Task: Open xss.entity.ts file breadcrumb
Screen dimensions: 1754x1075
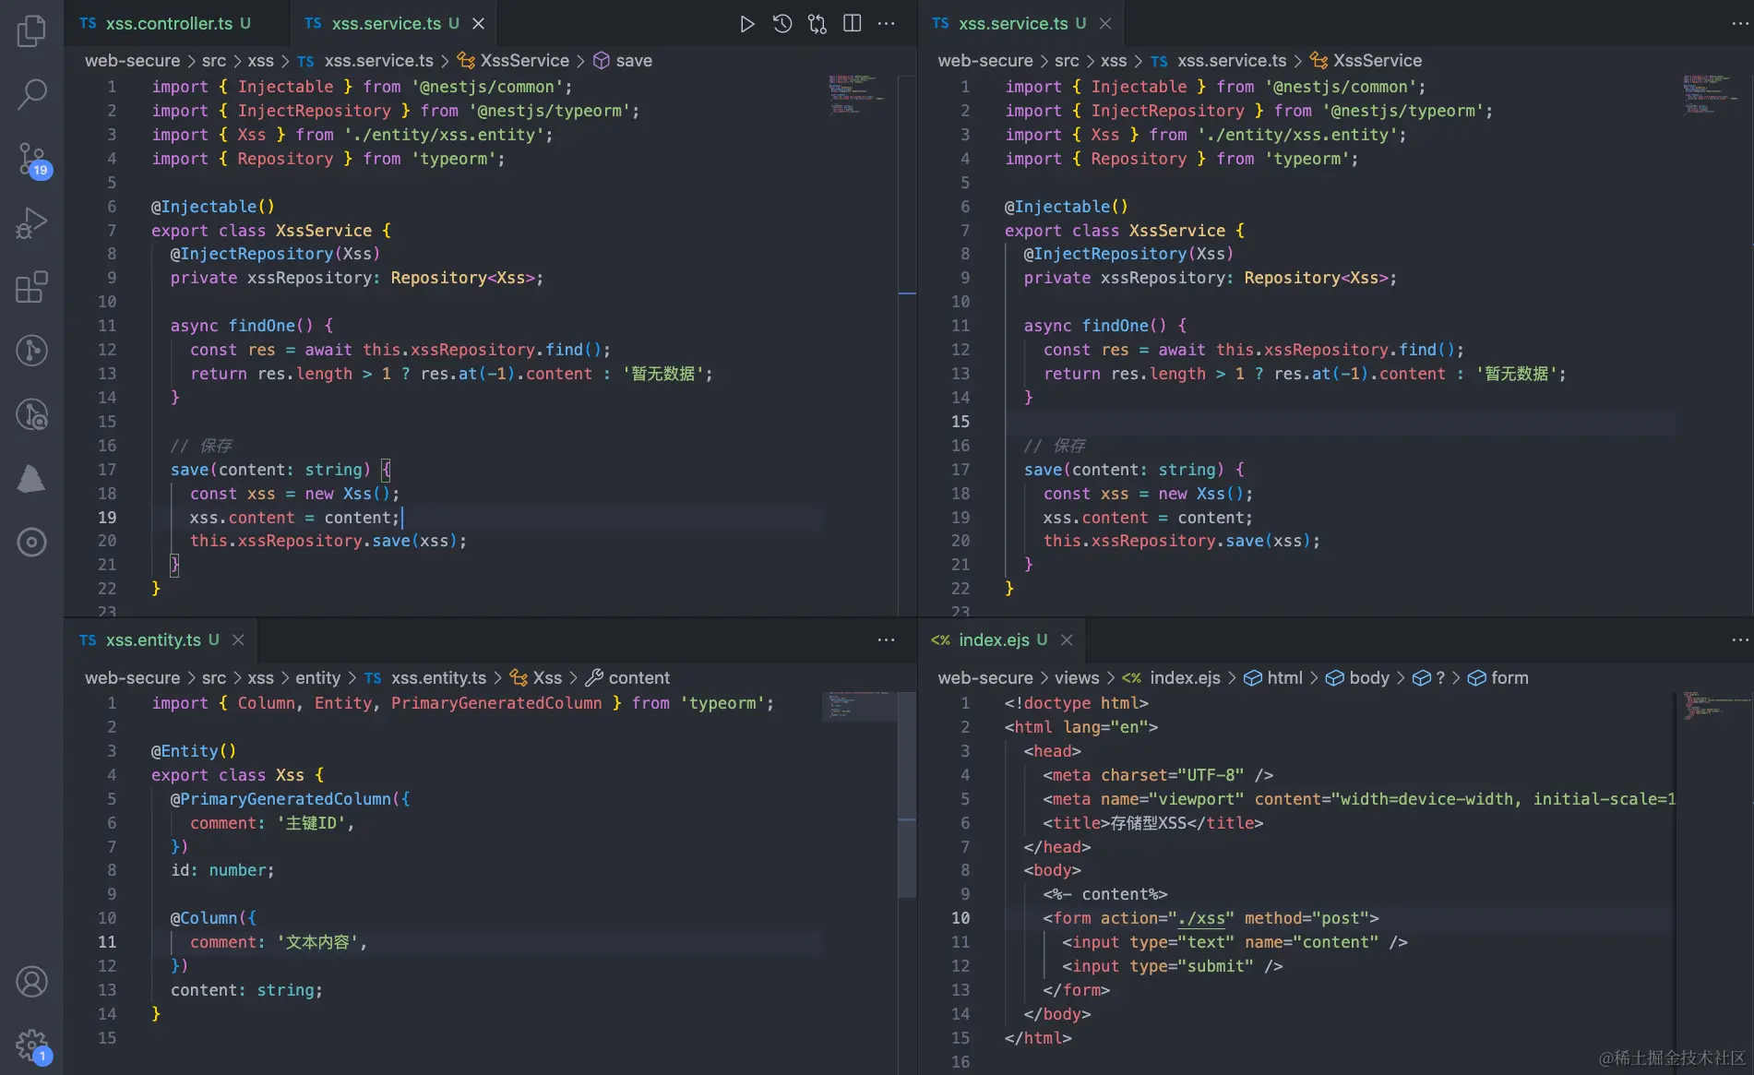Action: coord(425,678)
